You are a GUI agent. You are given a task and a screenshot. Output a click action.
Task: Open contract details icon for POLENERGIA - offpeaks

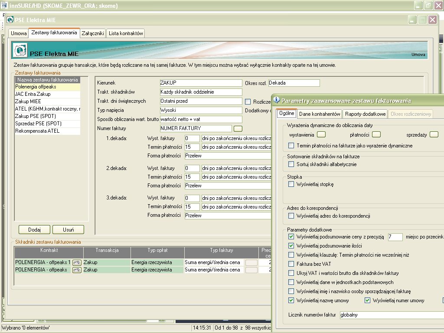pos(77,270)
